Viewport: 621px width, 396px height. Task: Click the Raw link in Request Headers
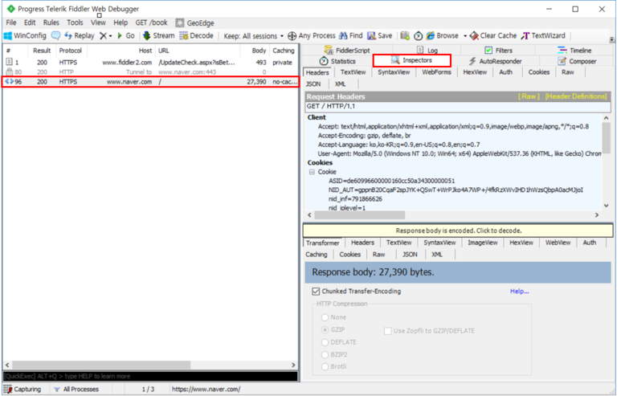529,96
